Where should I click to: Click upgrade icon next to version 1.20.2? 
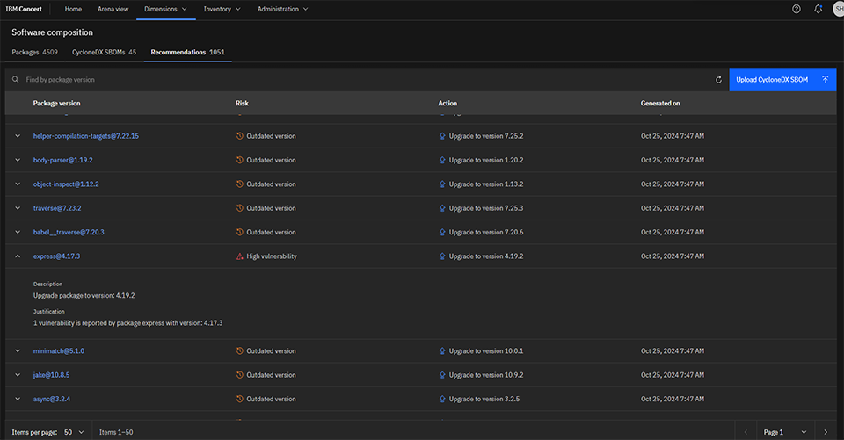point(442,161)
